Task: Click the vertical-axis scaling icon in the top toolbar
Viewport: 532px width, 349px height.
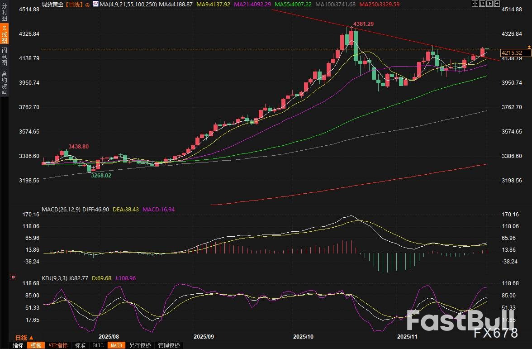Action: pyautogui.click(x=482, y=4)
